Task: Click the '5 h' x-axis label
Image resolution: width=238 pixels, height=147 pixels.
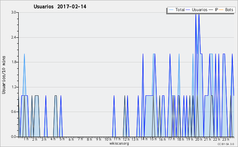Action: [62, 139]
